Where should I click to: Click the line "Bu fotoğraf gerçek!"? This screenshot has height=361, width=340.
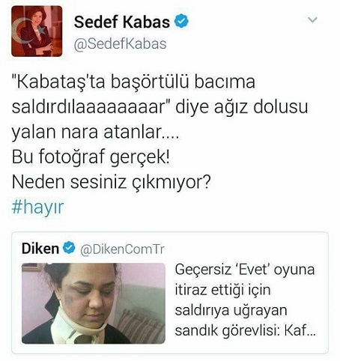coord(91,157)
